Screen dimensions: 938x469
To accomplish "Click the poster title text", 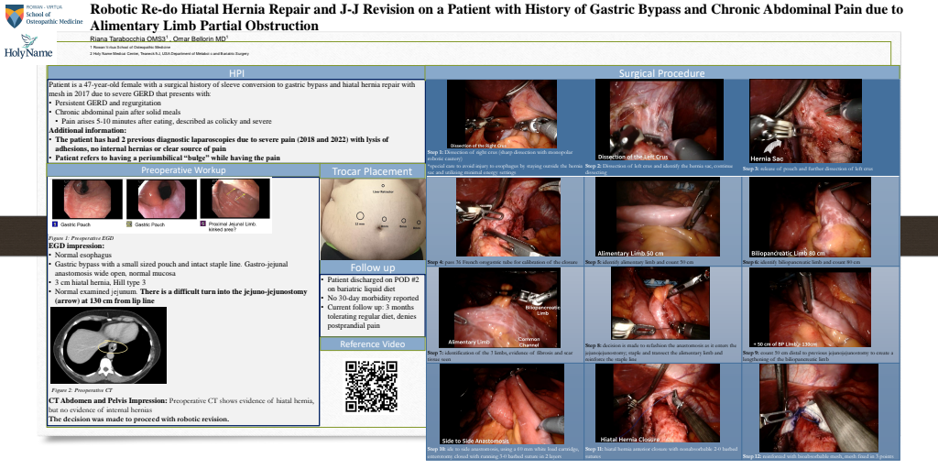I will pyautogui.click(x=495, y=17).
